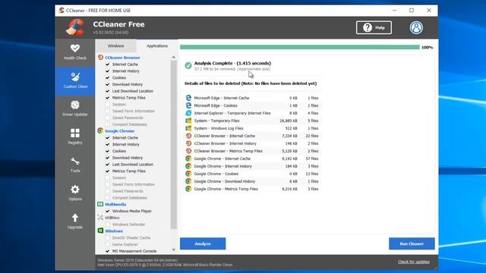Click CCleaner icon in window title bar
486x273 pixels.
62,10
